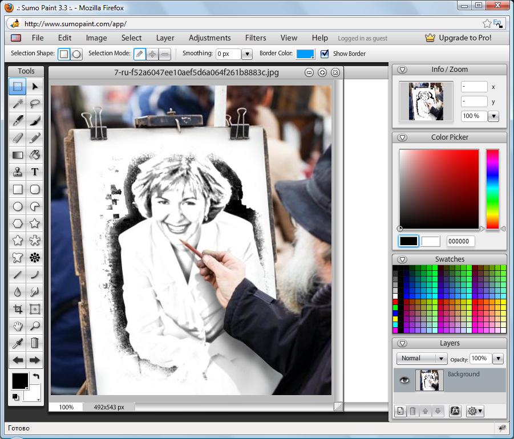Select the Smudge tool

click(x=34, y=291)
